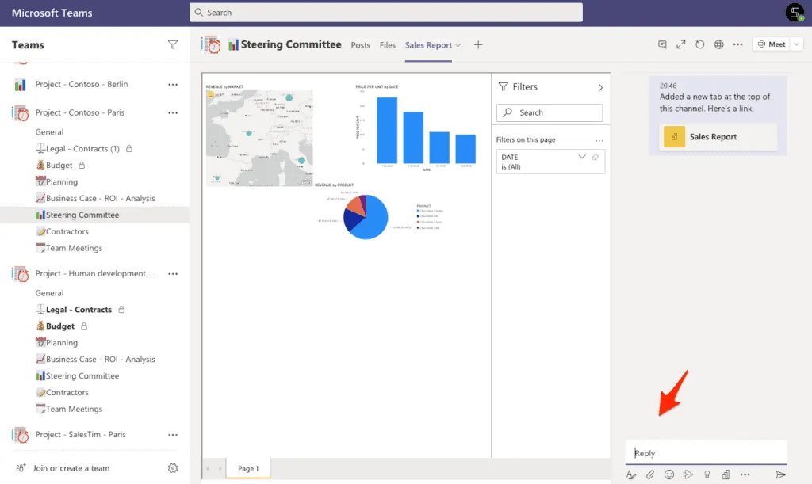
Task: Open the report in browser via globe icon
Action: [718, 44]
